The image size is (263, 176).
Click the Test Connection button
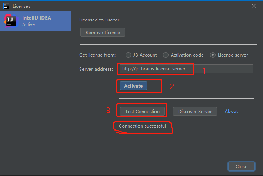point(142,112)
